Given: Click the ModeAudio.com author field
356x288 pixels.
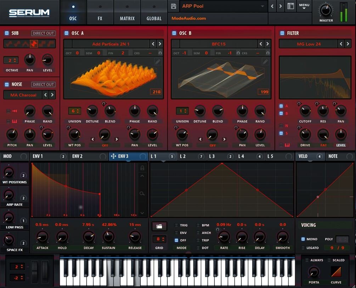Looking at the screenshot, I should (217, 18).
